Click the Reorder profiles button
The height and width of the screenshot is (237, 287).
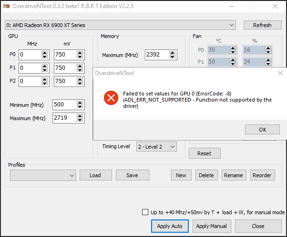(262, 175)
